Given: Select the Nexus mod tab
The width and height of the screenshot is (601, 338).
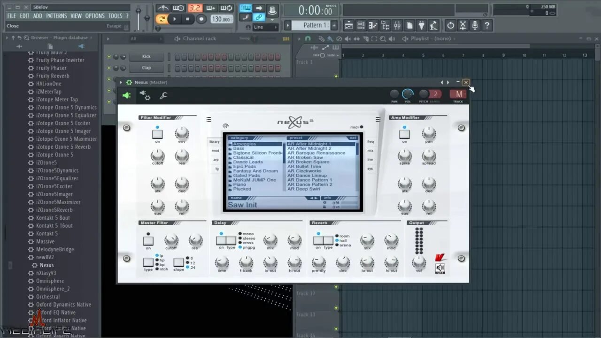Looking at the screenshot, I should (215, 151).
